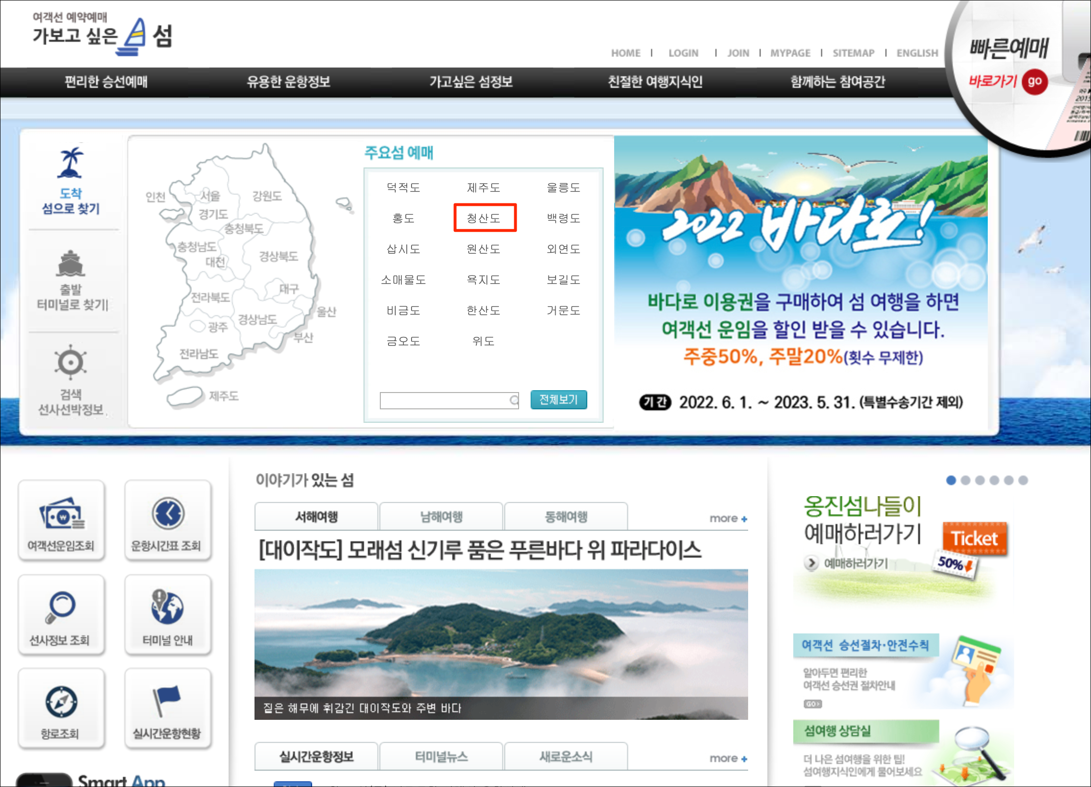Open the 여객선운임조회 money icon
Viewport: 1091px width, 787px height.
pos(61,515)
